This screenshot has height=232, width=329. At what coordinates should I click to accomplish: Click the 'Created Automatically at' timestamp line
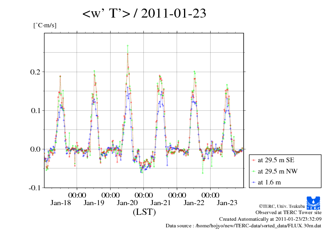pos(270,219)
